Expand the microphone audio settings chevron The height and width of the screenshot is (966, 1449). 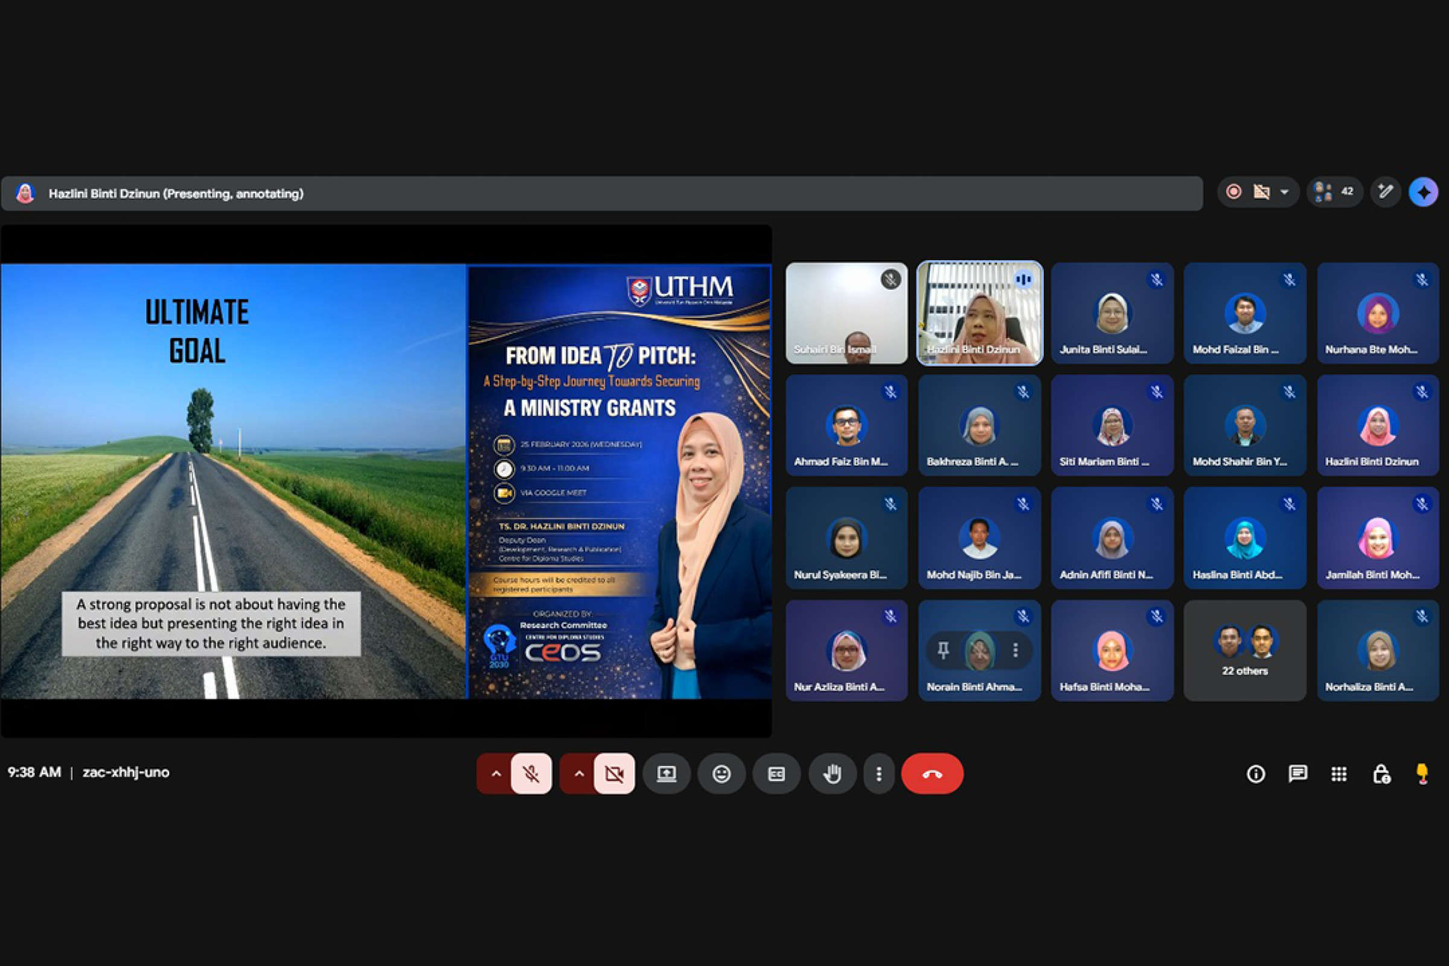tap(496, 774)
